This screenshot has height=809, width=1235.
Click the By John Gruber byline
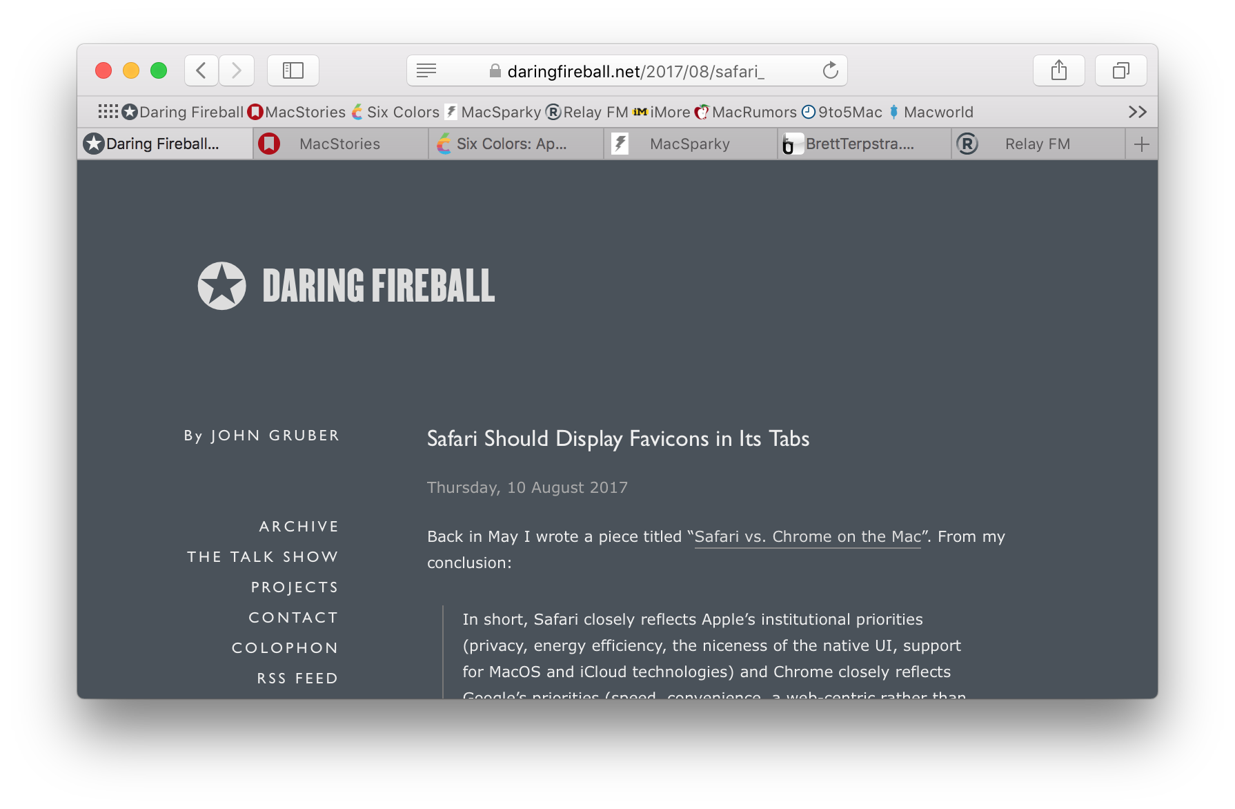pos(261,436)
